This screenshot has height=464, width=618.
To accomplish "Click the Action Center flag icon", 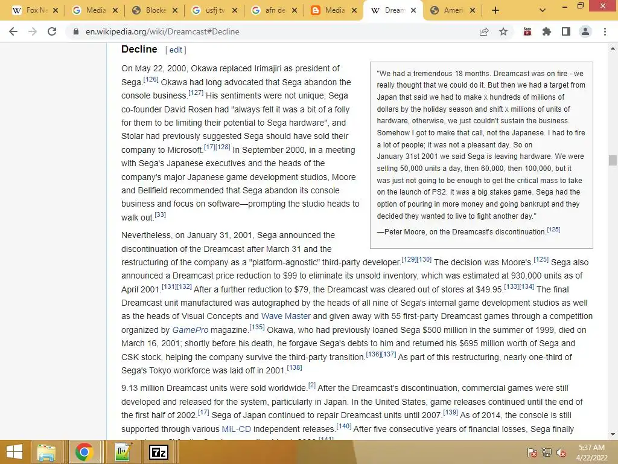I will [532, 453].
